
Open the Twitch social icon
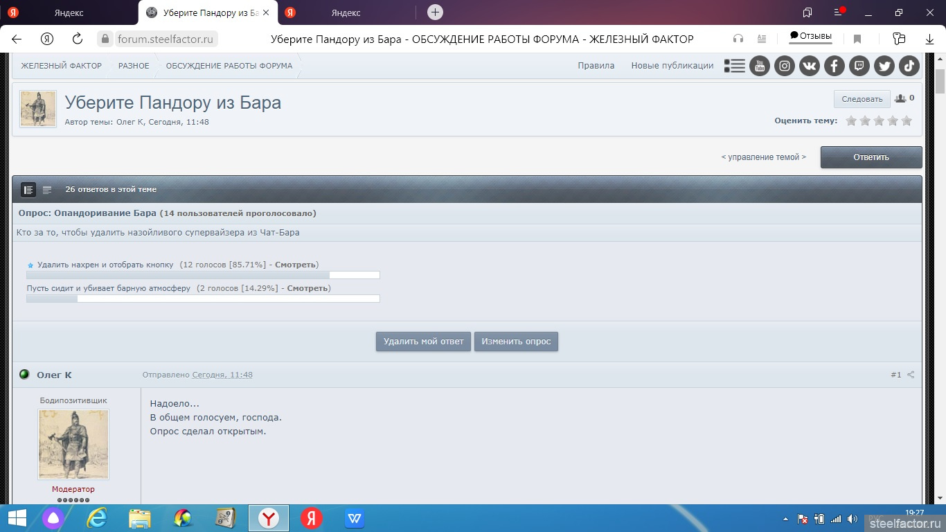[859, 66]
